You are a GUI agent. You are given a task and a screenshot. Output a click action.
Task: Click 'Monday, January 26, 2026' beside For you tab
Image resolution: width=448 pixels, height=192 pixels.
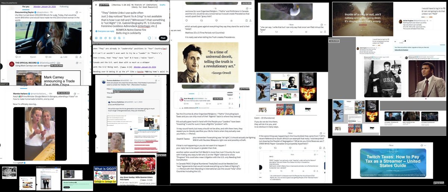[45, 6]
